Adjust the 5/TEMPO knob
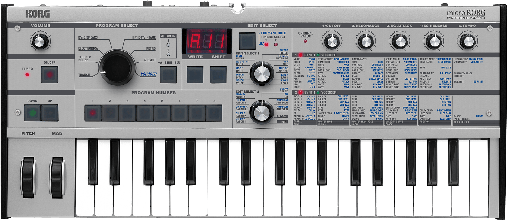 pyautogui.click(x=468, y=41)
